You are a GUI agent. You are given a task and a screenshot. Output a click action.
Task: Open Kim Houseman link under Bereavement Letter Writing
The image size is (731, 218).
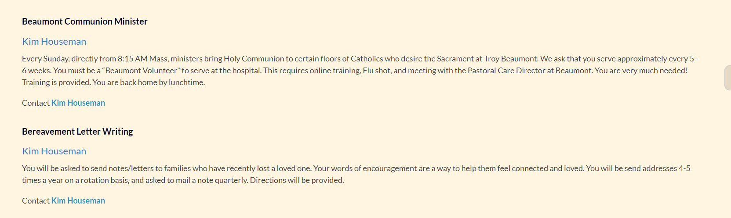(54, 151)
